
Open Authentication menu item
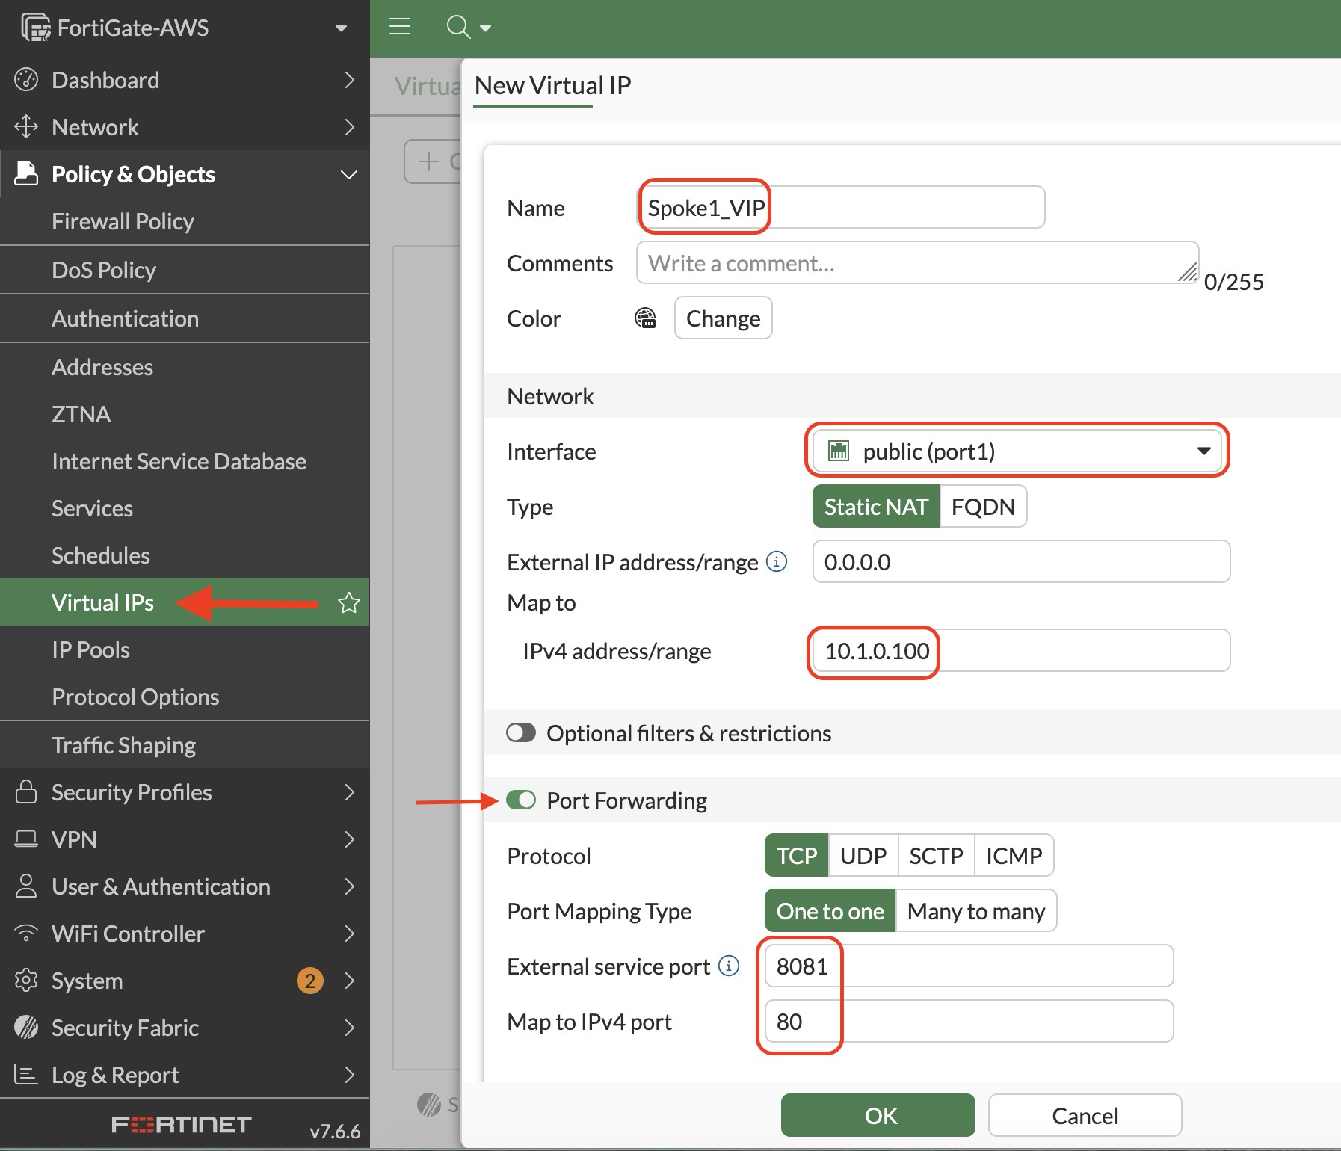[x=185, y=318]
